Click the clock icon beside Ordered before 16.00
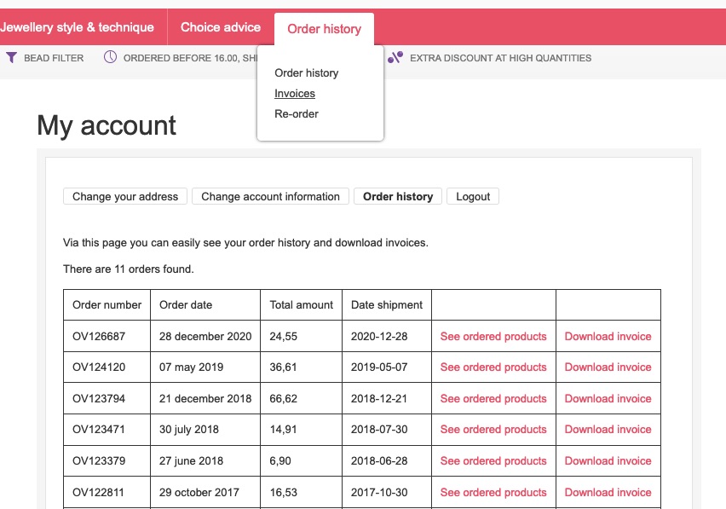 [111, 58]
